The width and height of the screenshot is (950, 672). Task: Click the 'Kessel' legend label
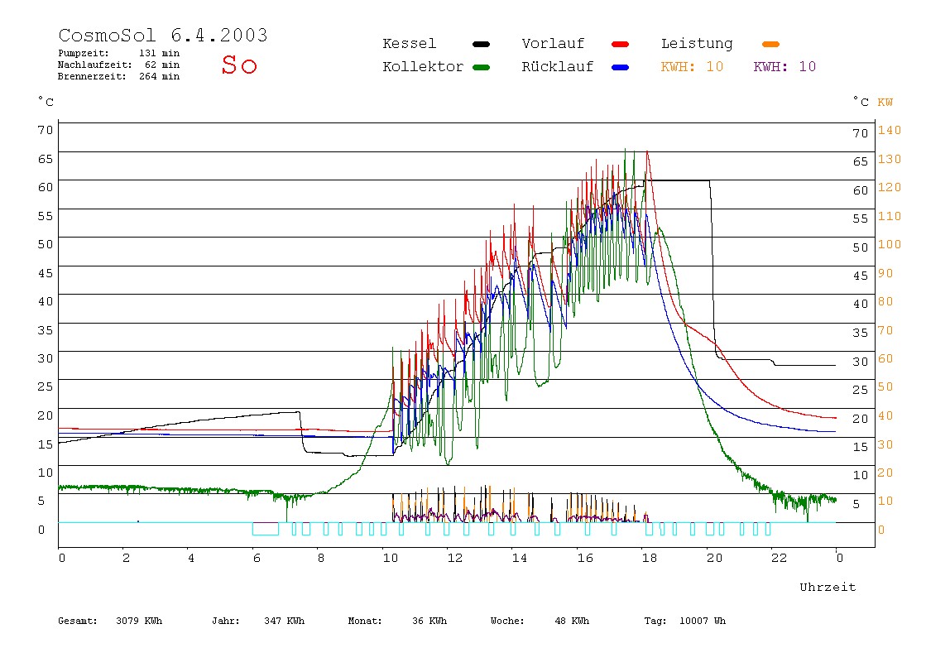click(410, 44)
